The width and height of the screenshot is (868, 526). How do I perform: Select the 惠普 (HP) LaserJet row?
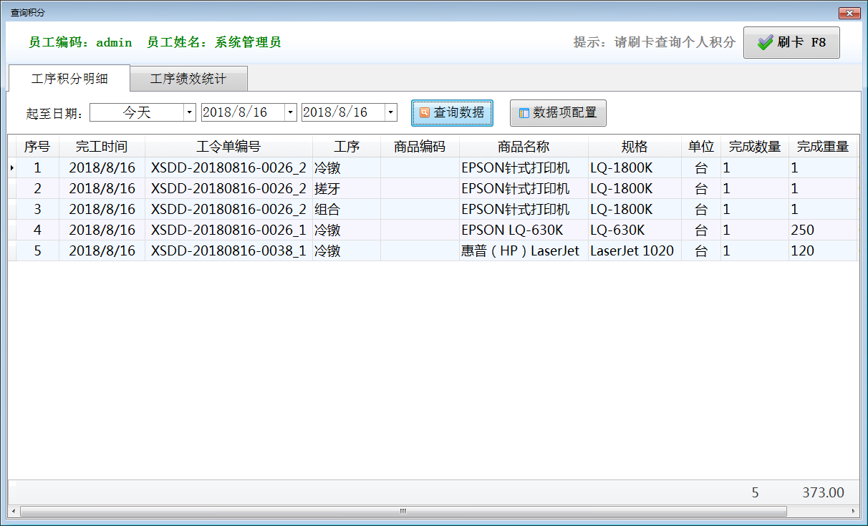[x=520, y=251]
